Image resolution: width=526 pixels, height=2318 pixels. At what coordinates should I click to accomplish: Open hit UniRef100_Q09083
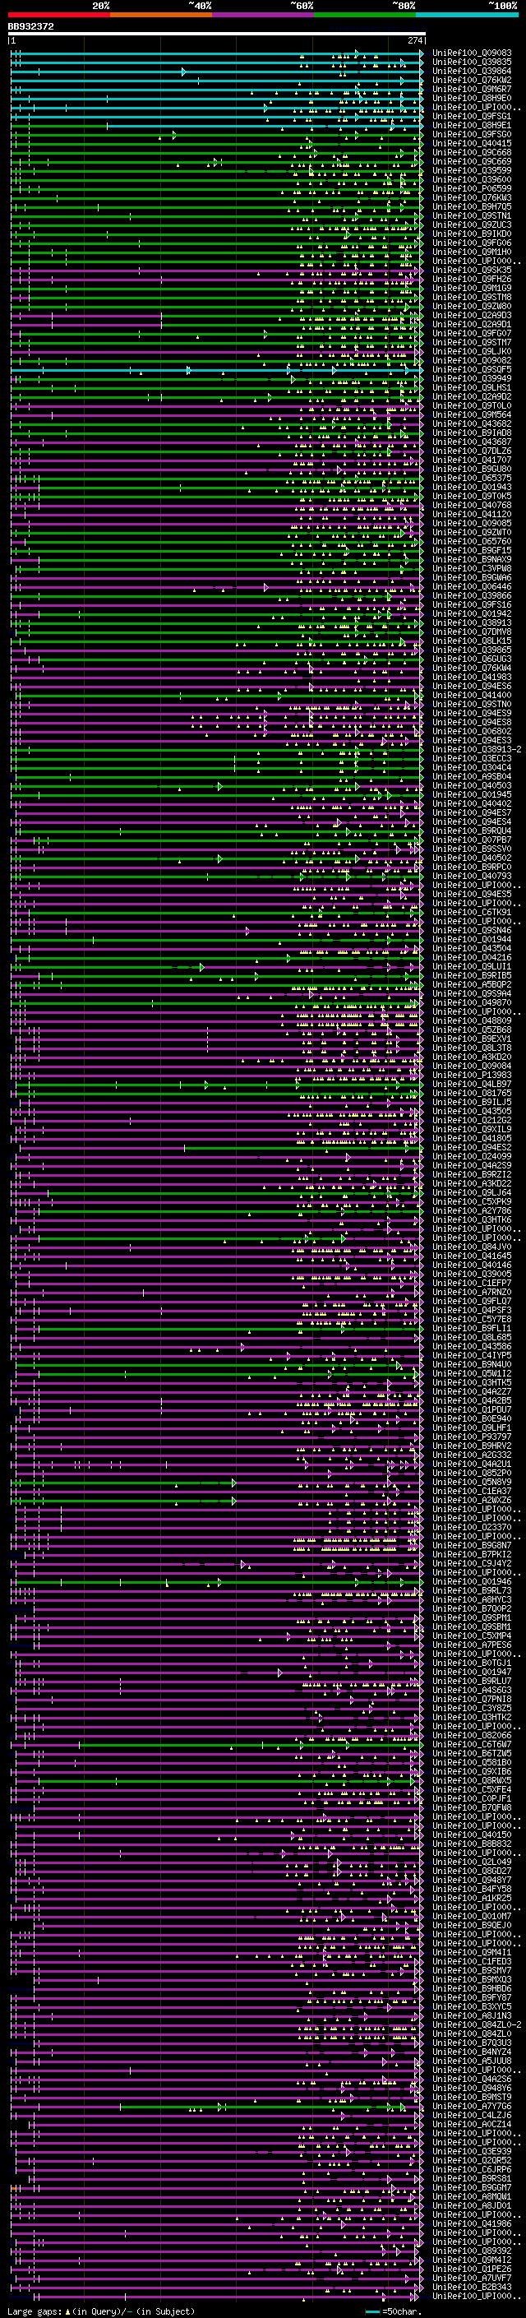point(472,53)
